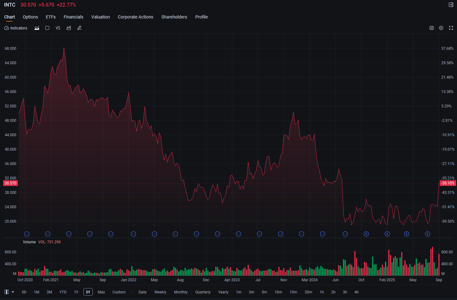Select the 1Y time range
The width and height of the screenshot is (457, 300).
tap(76, 292)
